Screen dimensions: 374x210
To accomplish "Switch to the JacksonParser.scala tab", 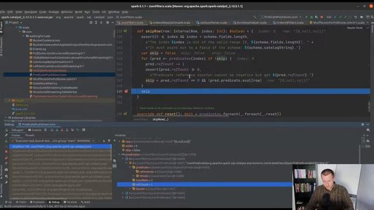I will pos(212,23).
